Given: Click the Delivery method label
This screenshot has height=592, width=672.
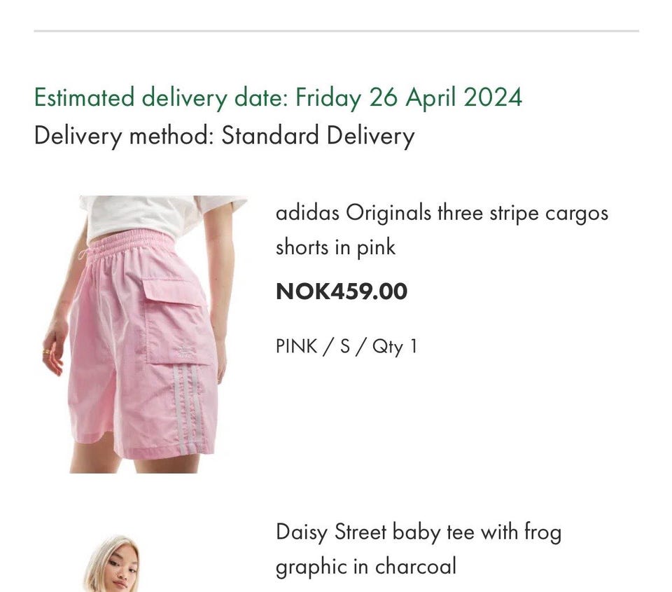Looking at the screenshot, I should [x=124, y=135].
